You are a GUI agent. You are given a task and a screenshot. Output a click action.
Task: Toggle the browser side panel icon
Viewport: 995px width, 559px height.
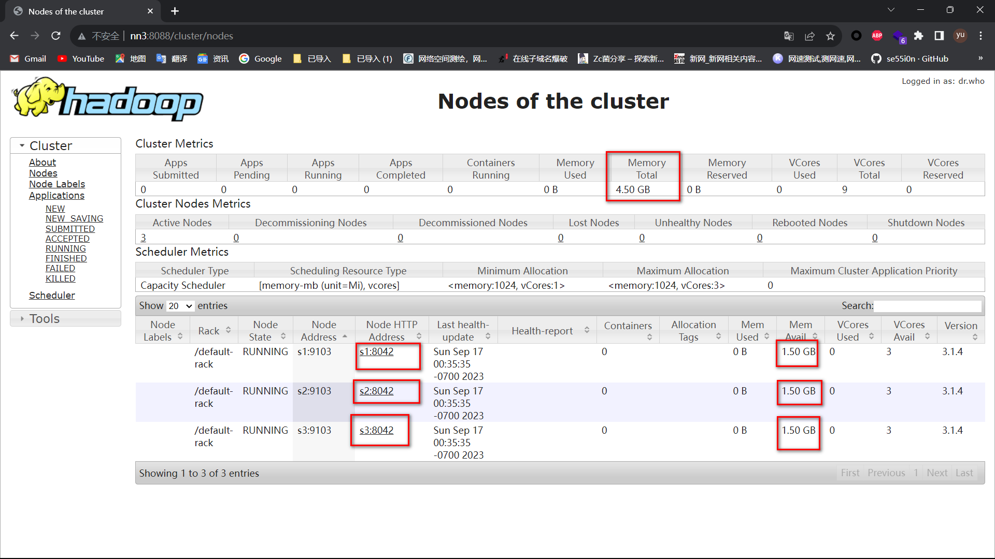pyautogui.click(x=939, y=36)
